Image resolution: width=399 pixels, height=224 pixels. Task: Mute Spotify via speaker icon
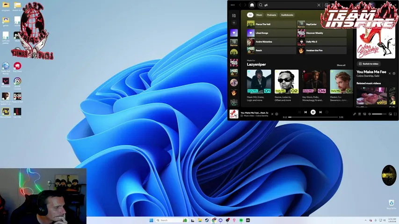[370, 114]
